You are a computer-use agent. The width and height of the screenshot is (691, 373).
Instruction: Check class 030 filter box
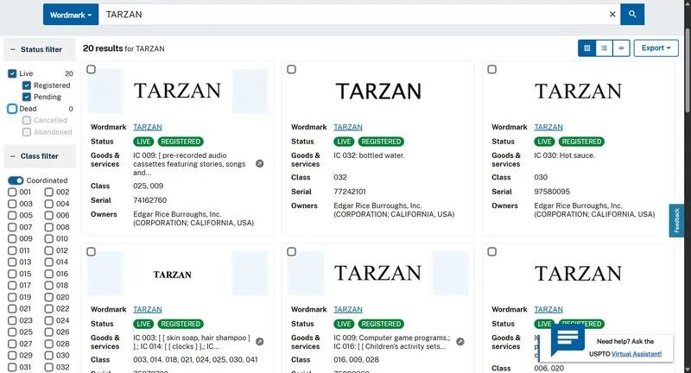click(x=49, y=356)
